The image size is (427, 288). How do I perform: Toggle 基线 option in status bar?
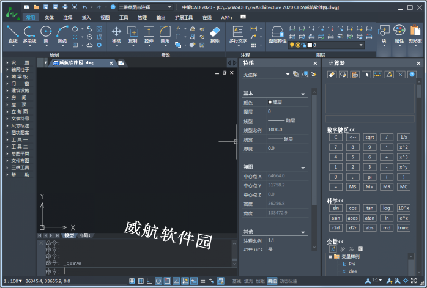237,281
